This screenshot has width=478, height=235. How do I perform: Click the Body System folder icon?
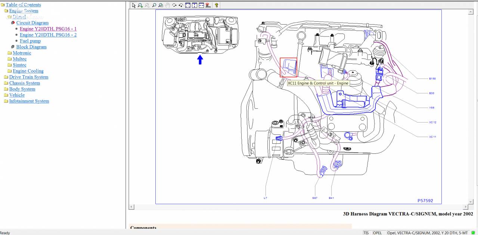click(x=6, y=89)
